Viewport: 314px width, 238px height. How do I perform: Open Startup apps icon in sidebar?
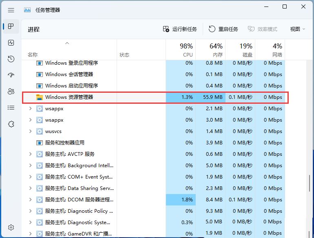click(11, 75)
